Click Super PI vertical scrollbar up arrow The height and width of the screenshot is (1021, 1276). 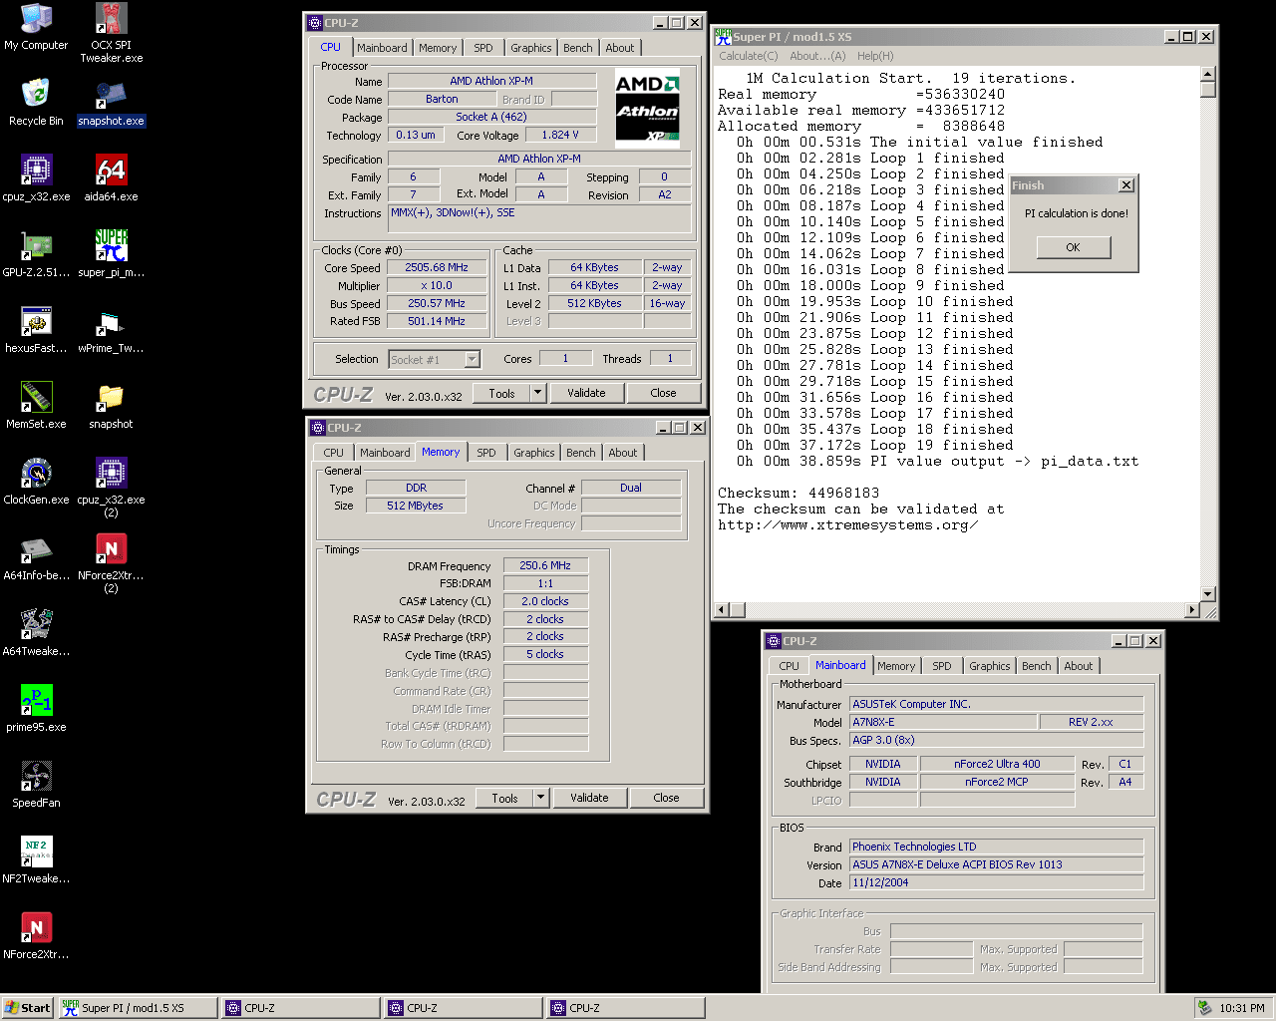pos(1208,75)
